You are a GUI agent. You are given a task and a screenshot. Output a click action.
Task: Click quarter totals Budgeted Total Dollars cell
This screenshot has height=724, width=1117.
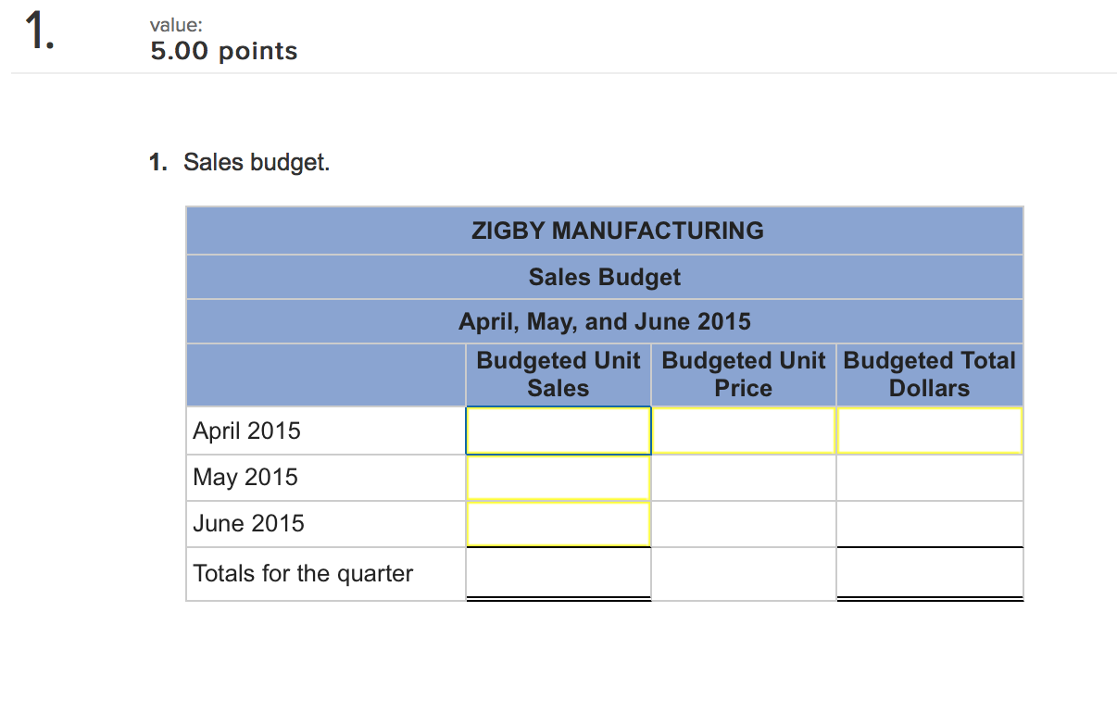tap(929, 574)
